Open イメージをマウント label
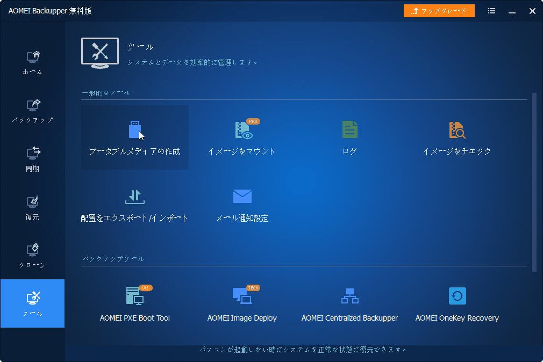 [x=242, y=151]
